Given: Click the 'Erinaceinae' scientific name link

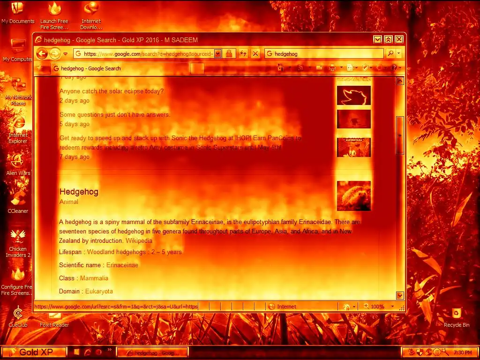Looking at the screenshot, I should tap(122, 265).
